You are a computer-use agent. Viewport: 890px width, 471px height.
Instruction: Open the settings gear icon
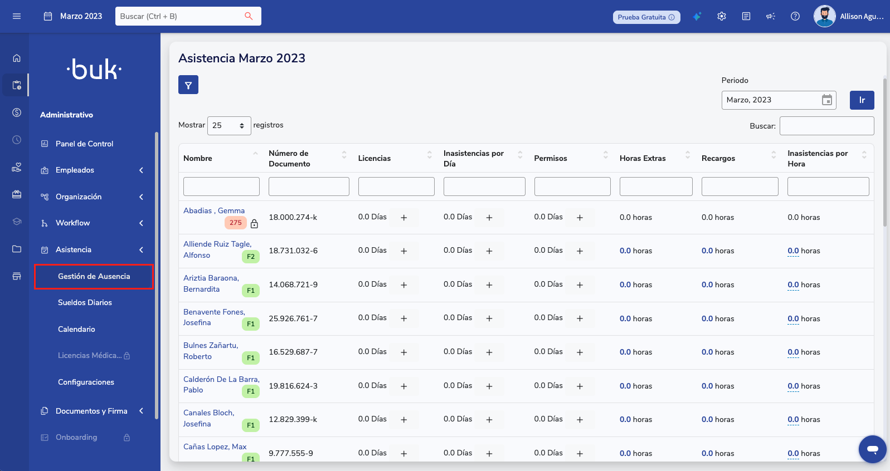coord(722,16)
